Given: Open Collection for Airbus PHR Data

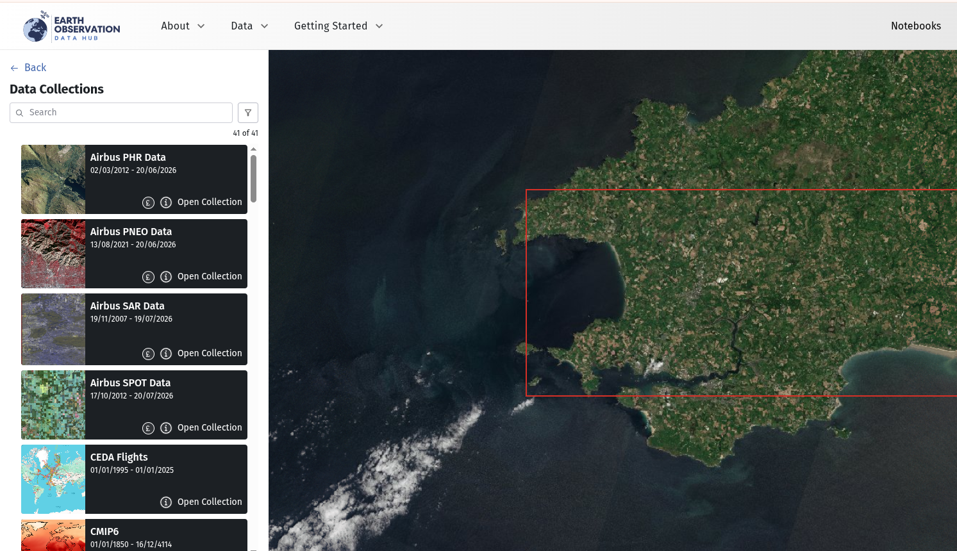Looking at the screenshot, I should click(x=210, y=202).
